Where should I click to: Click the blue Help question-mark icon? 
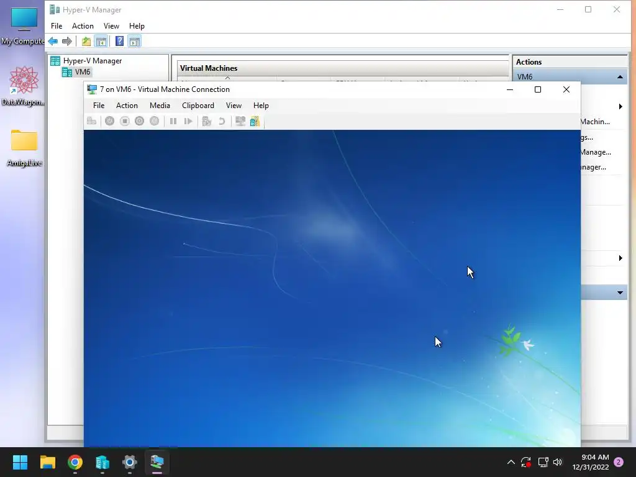[x=119, y=41]
